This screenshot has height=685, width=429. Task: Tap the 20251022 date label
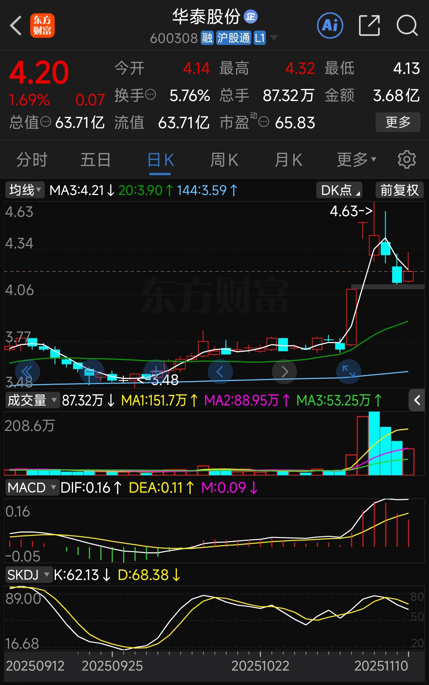260,666
